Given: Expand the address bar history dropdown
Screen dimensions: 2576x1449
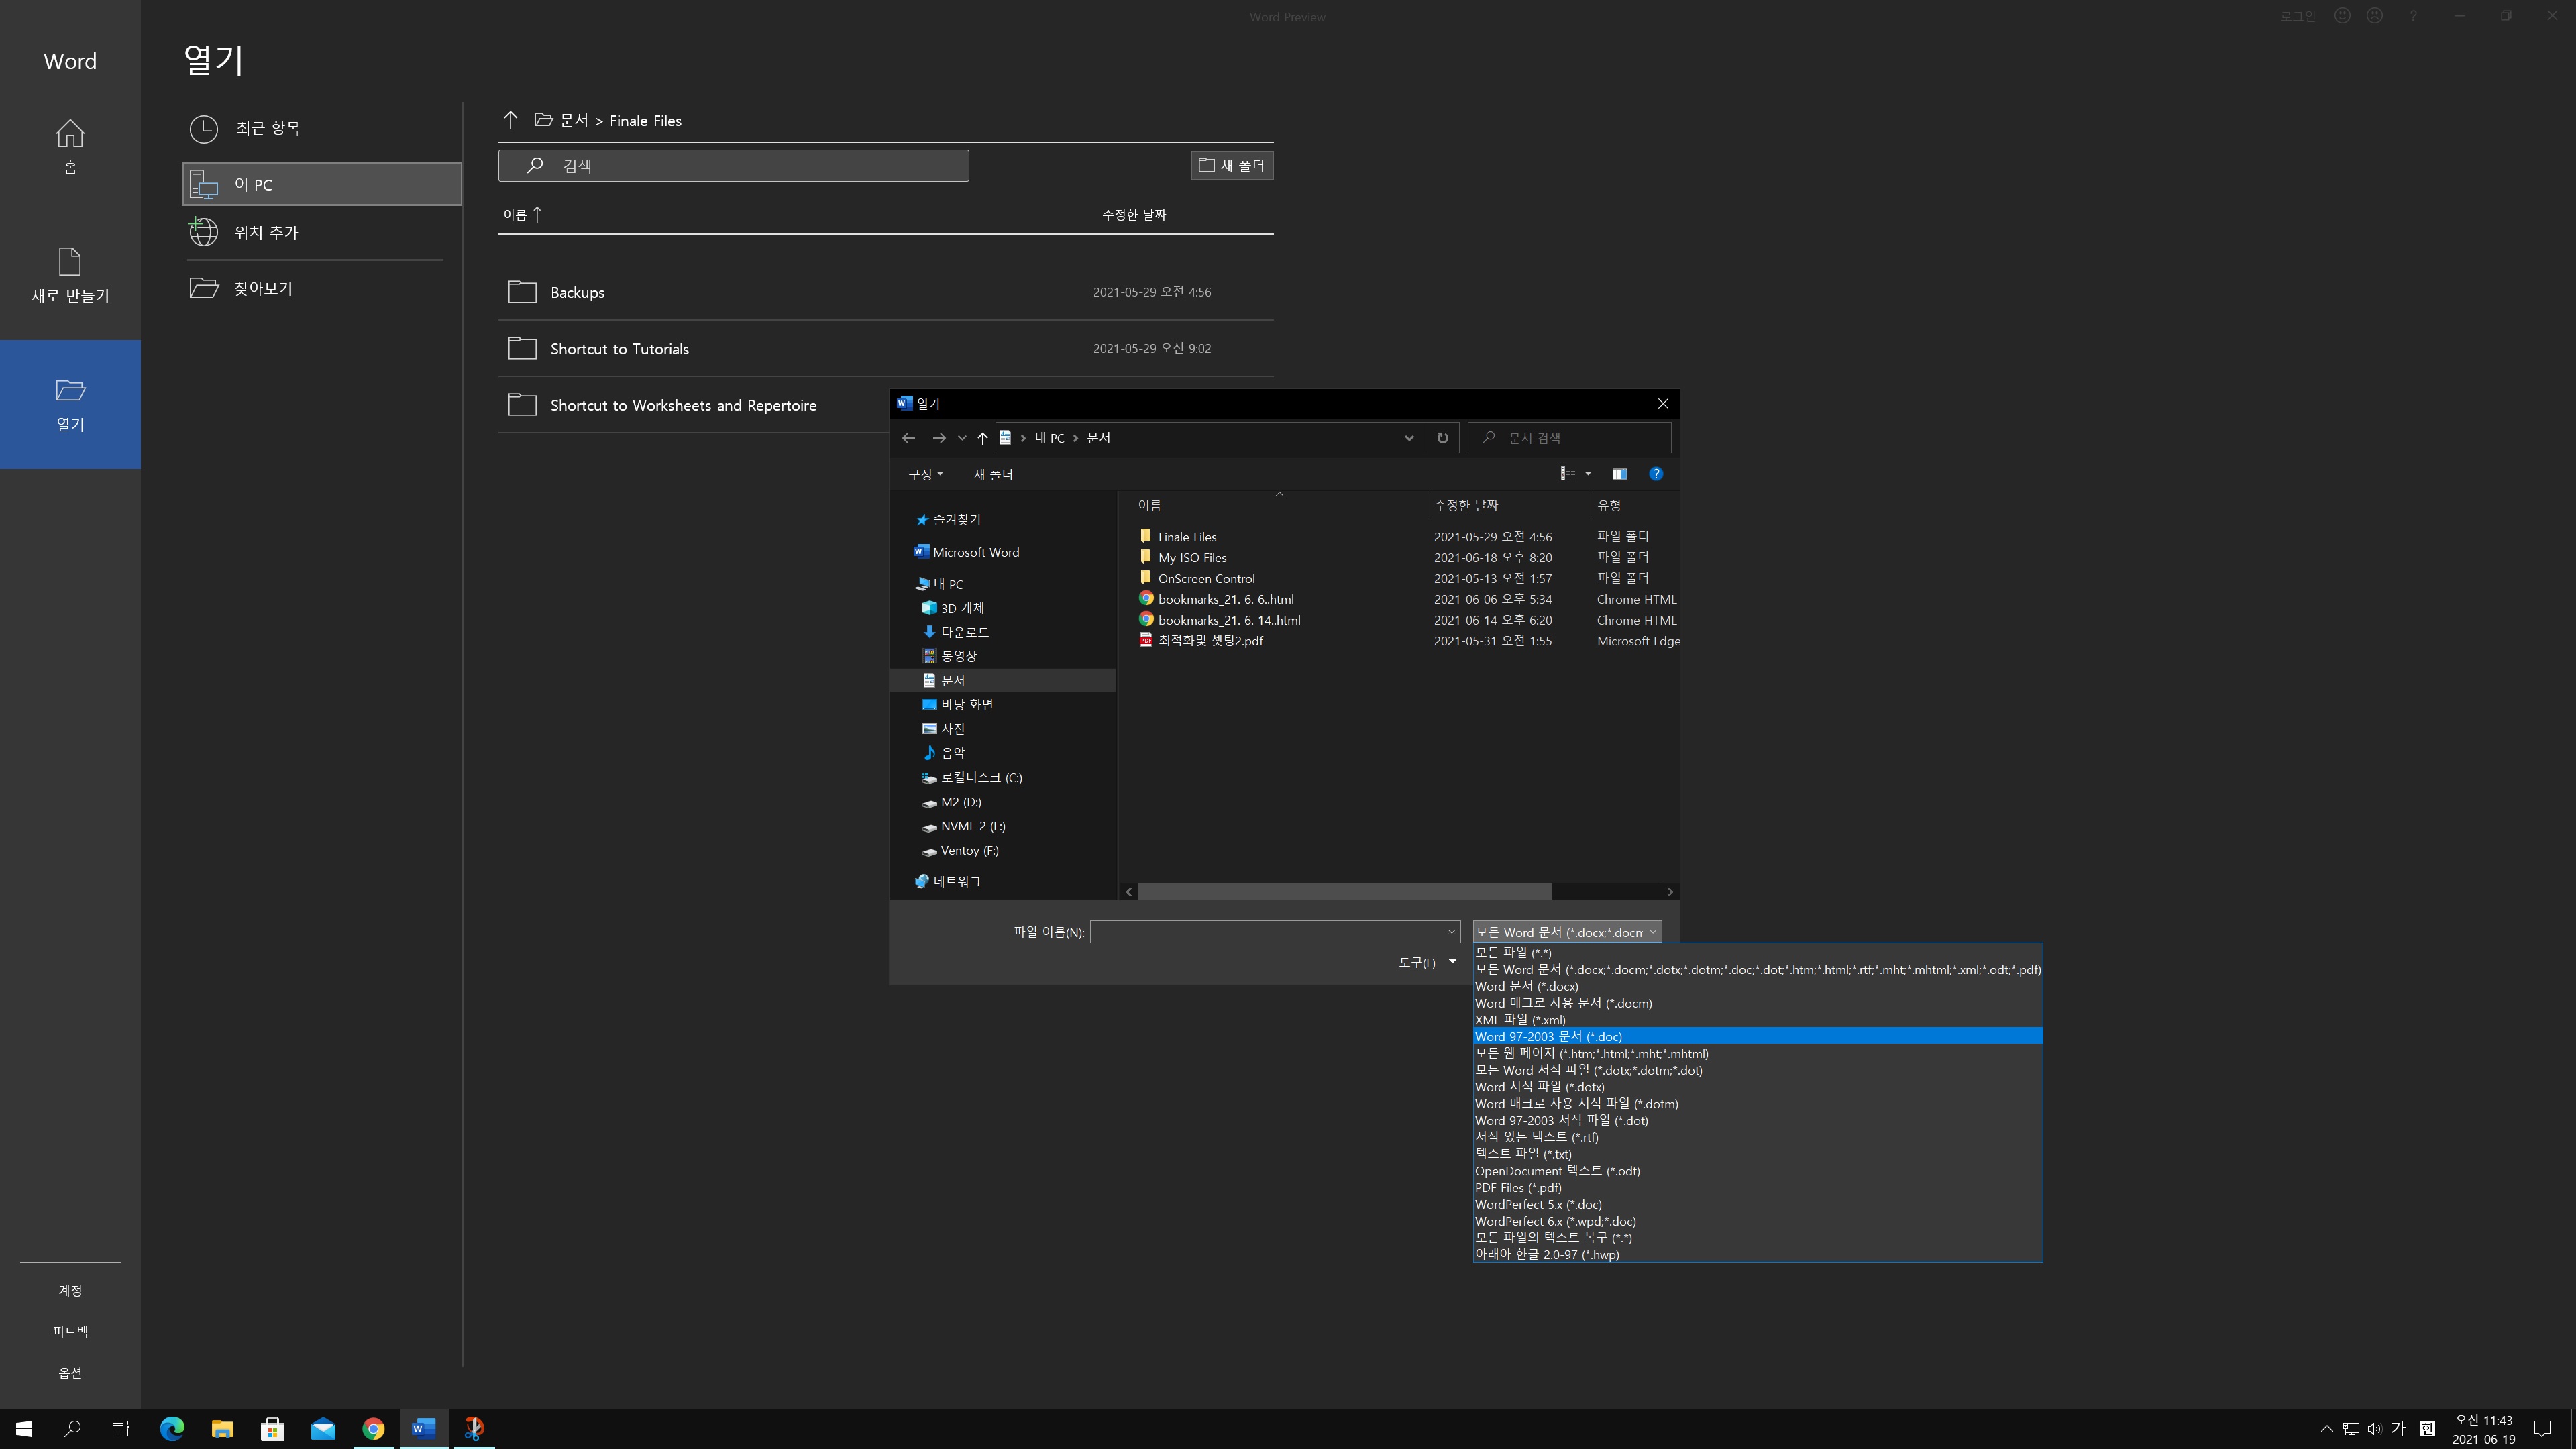Looking at the screenshot, I should click(1409, 438).
